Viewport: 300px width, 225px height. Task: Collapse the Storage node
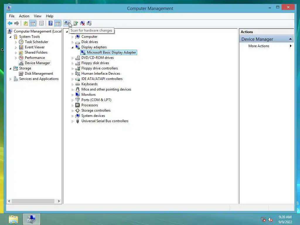[10, 69]
